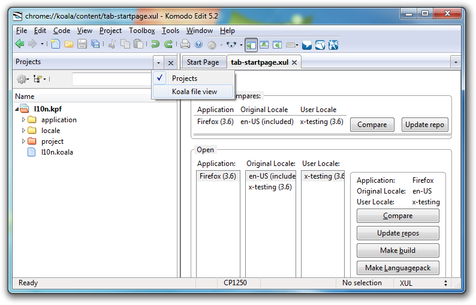Click the projects filter text field

coord(112,79)
